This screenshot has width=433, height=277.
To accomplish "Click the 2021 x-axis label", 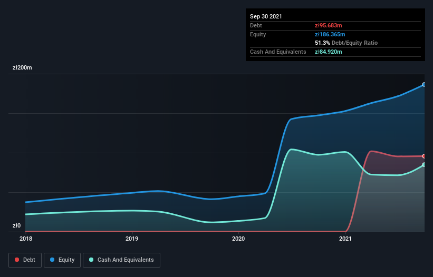I will point(345,239).
